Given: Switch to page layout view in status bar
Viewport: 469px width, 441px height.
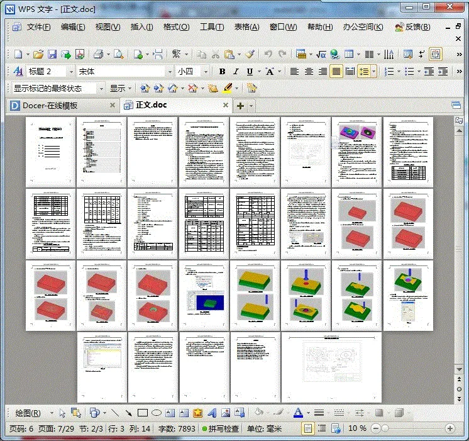Looking at the screenshot, I should coord(307,428).
